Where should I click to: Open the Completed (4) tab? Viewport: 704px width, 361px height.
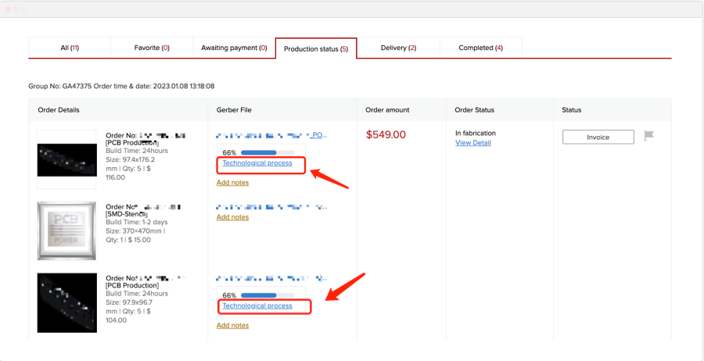coord(480,48)
